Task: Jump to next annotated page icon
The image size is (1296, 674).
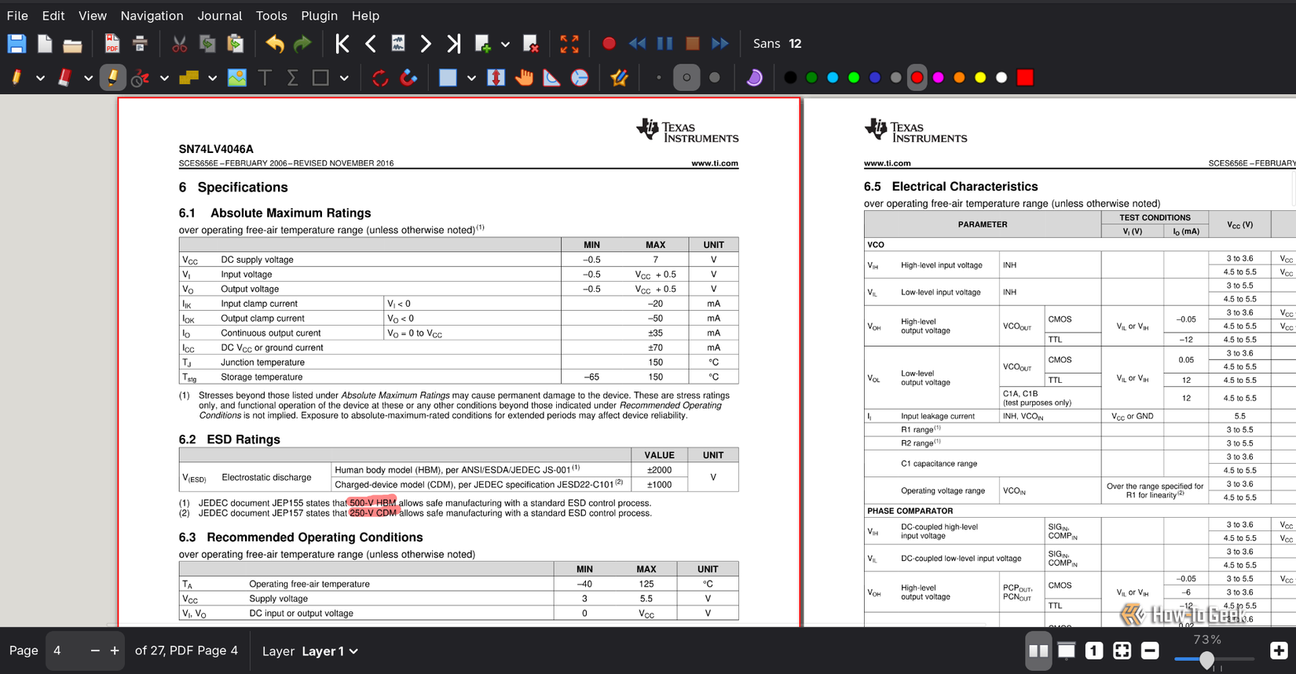Action: pyautogui.click(x=398, y=44)
